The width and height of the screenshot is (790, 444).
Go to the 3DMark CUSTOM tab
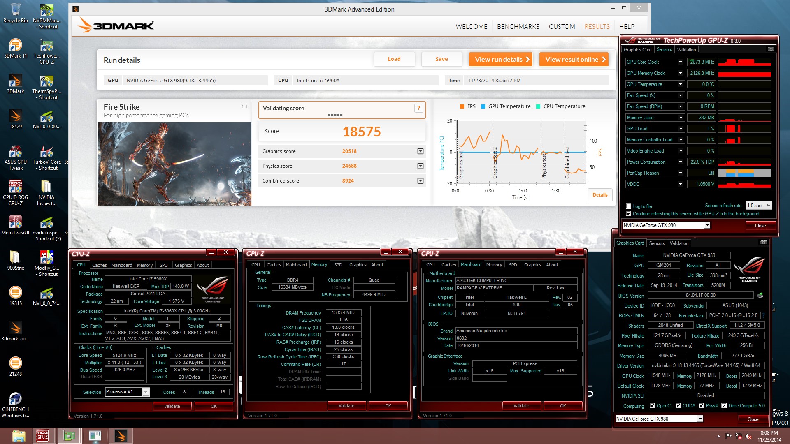coord(562,26)
